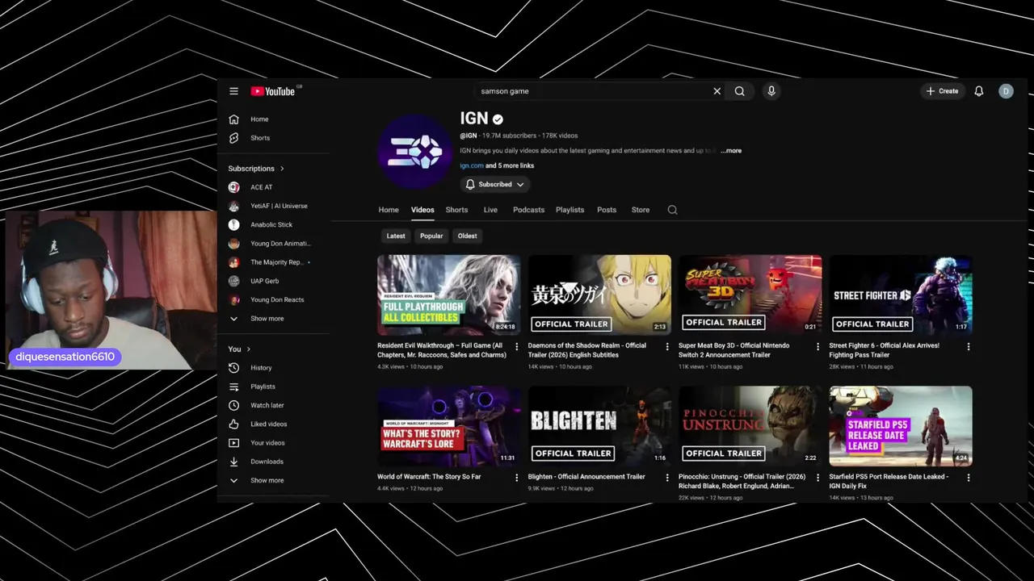The width and height of the screenshot is (1034, 581).
Task: Open Pinocchio: Unstrung trailer thumbnail
Action: coord(750,426)
